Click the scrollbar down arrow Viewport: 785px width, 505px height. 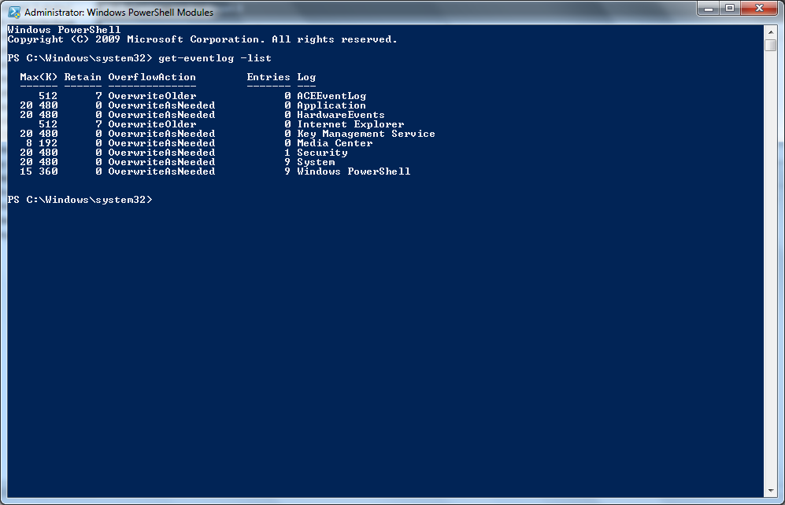coord(771,491)
